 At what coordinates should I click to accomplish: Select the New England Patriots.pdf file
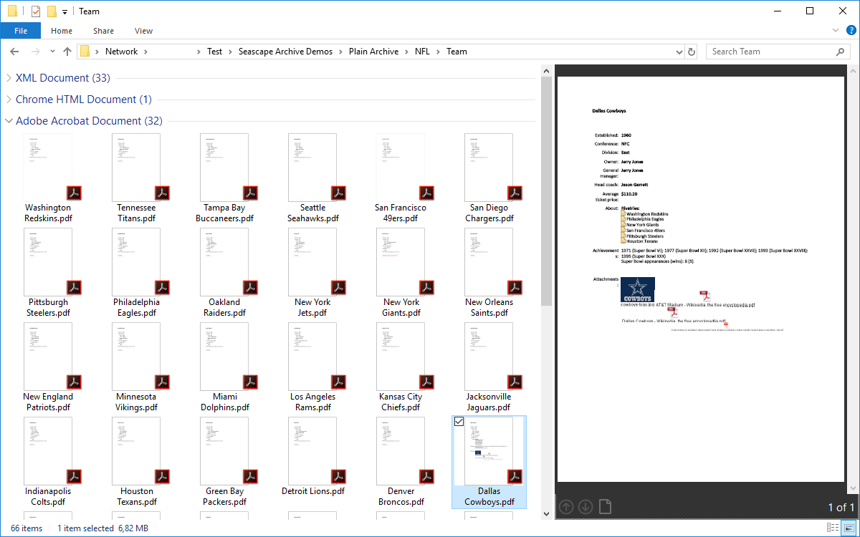48,367
